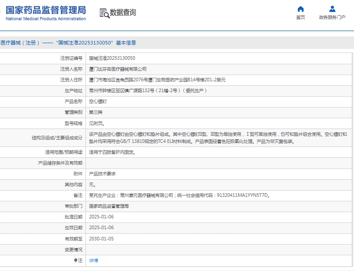Click the 批准日期 label
This screenshot has height=271, width=354.
pos(74,217)
